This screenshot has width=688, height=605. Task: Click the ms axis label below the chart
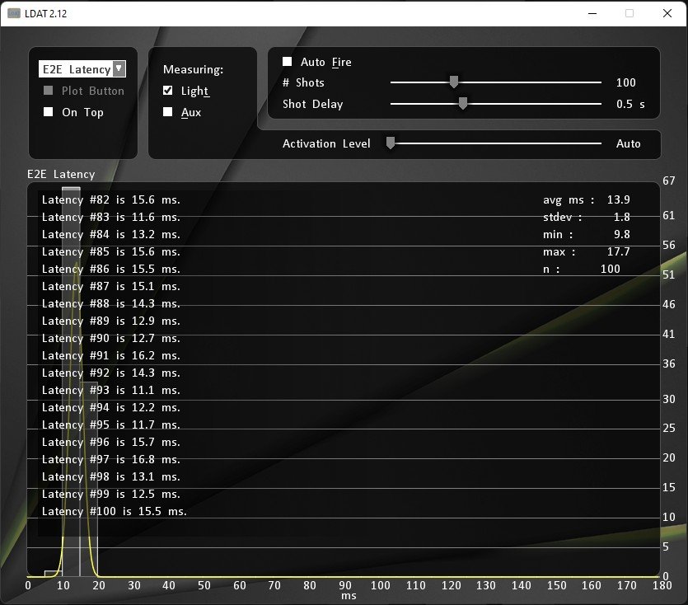[349, 594]
